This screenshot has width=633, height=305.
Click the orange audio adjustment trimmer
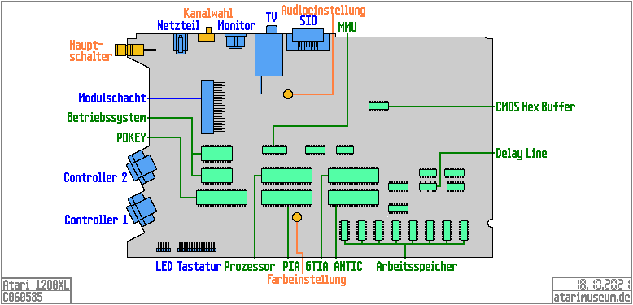[288, 94]
